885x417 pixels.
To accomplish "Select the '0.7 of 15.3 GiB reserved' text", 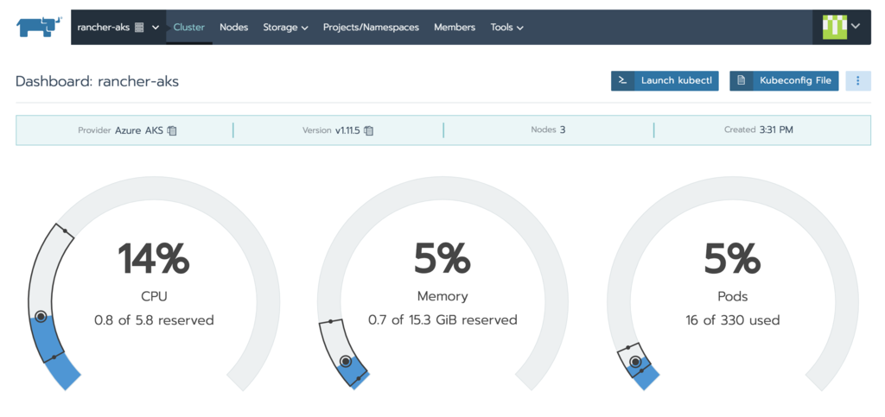I will 442,320.
